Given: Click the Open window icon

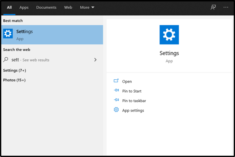Looking at the screenshot, I should pyautogui.click(x=116, y=81).
